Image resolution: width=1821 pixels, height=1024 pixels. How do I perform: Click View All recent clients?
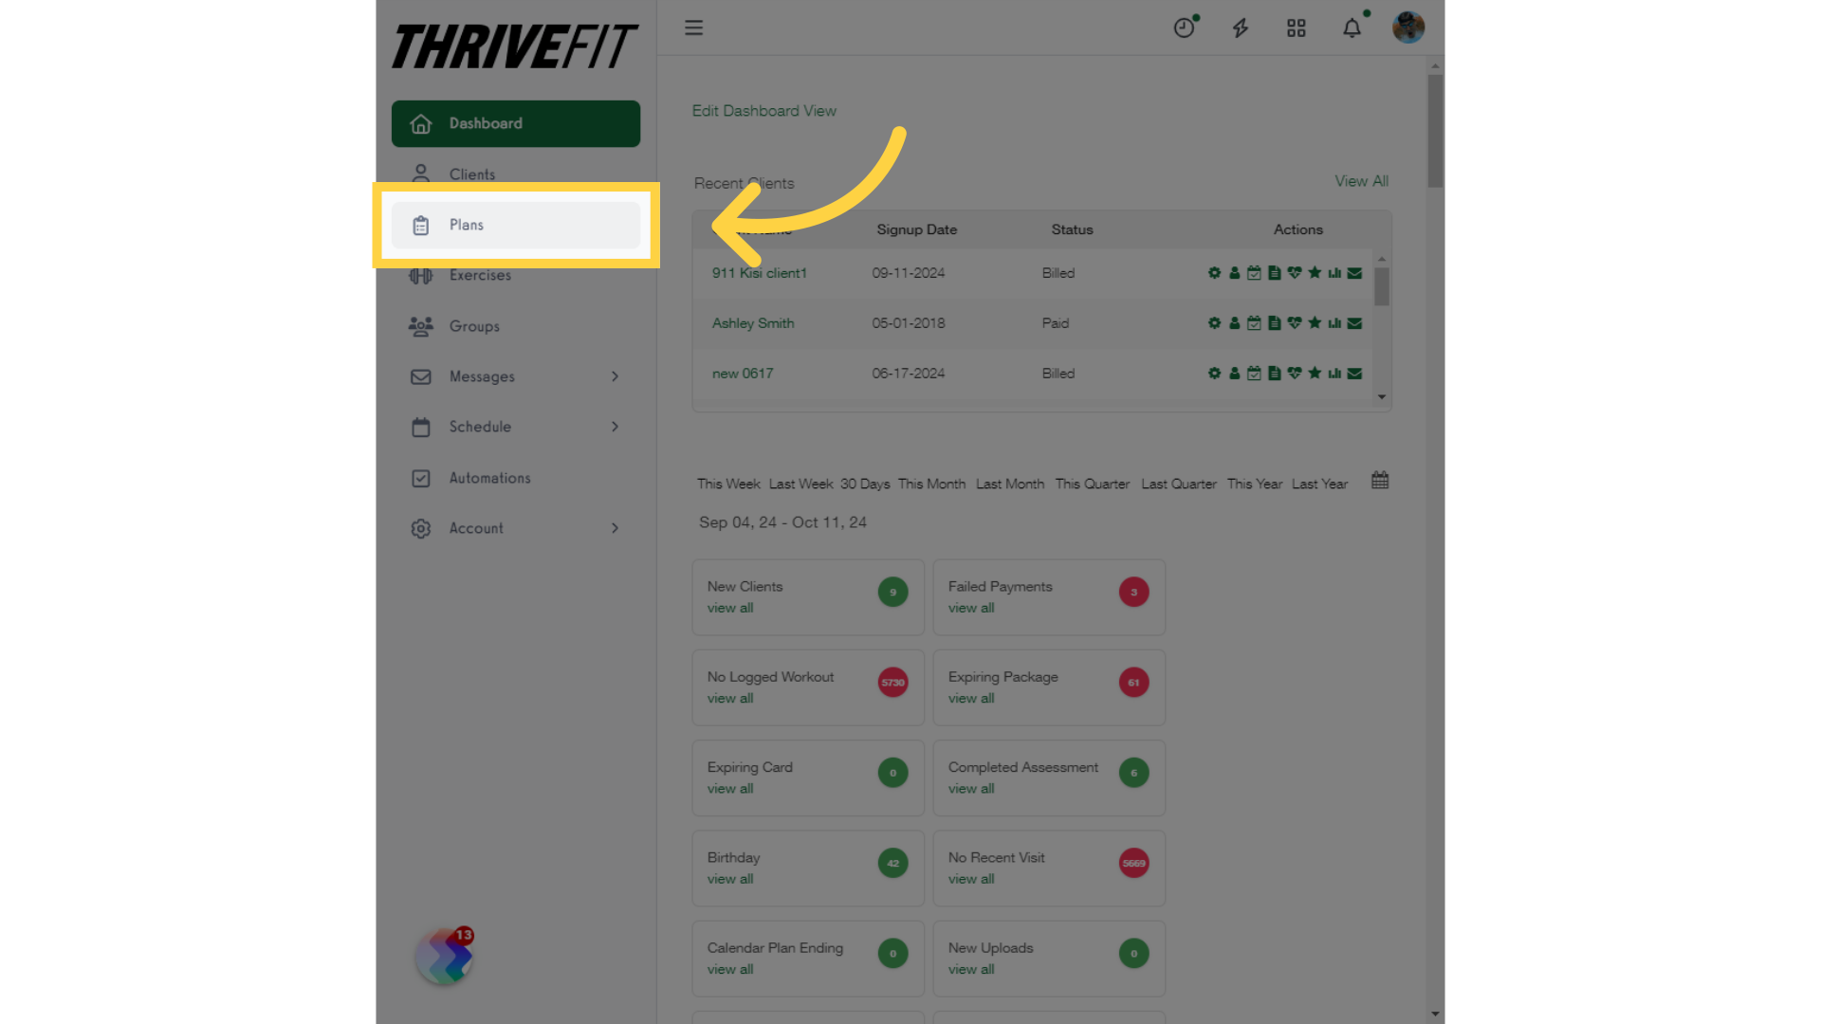pos(1361,181)
